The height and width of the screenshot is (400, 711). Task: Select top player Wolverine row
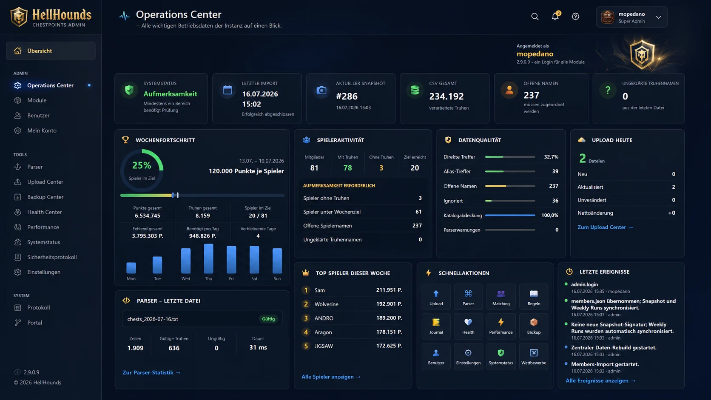pyautogui.click(x=352, y=304)
